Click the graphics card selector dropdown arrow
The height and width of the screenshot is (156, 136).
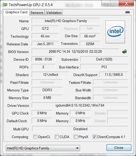77,148
